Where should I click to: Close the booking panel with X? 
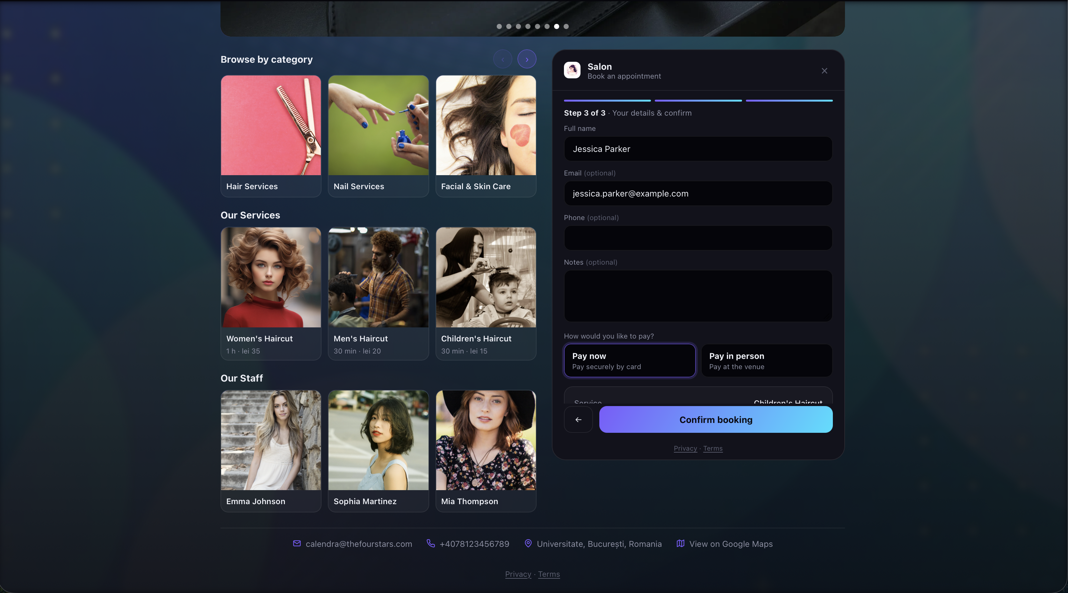tap(824, 71)
